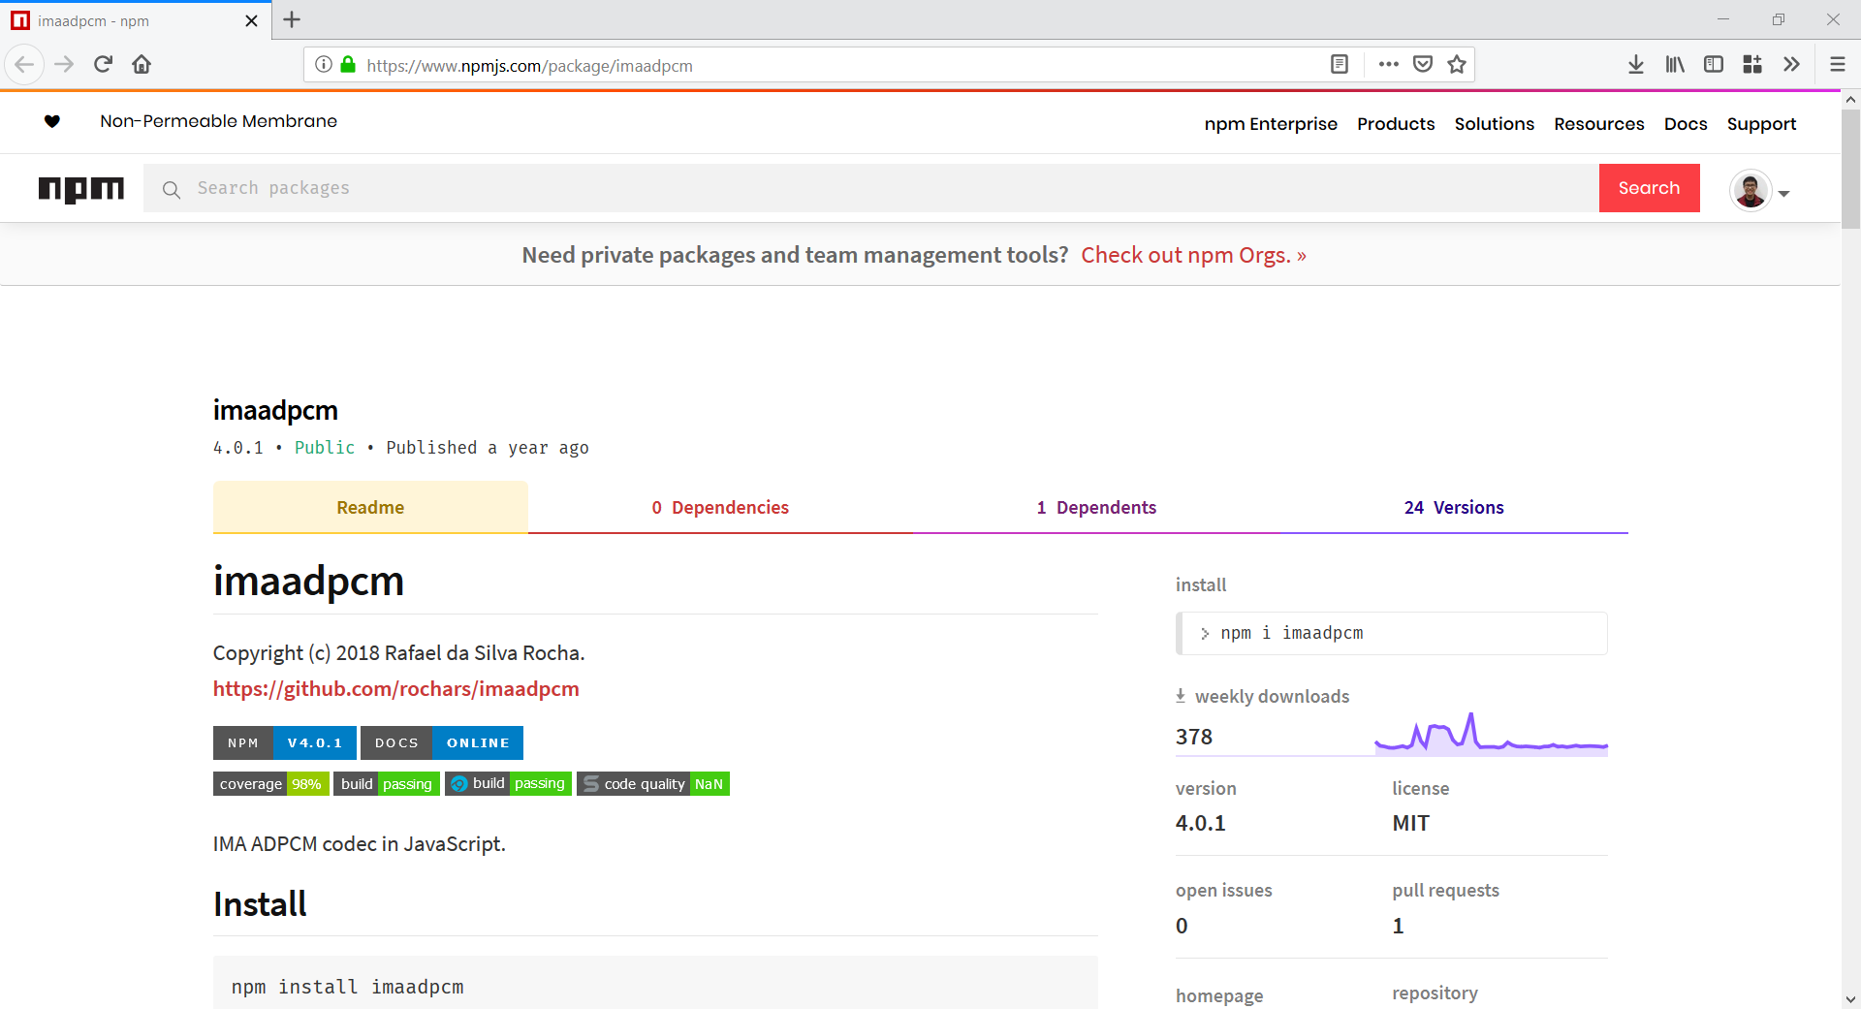The width and height of the screenshot is (1861, 1009).
Task: Open Firefox hamburger menu
Action: point(1837,65)
